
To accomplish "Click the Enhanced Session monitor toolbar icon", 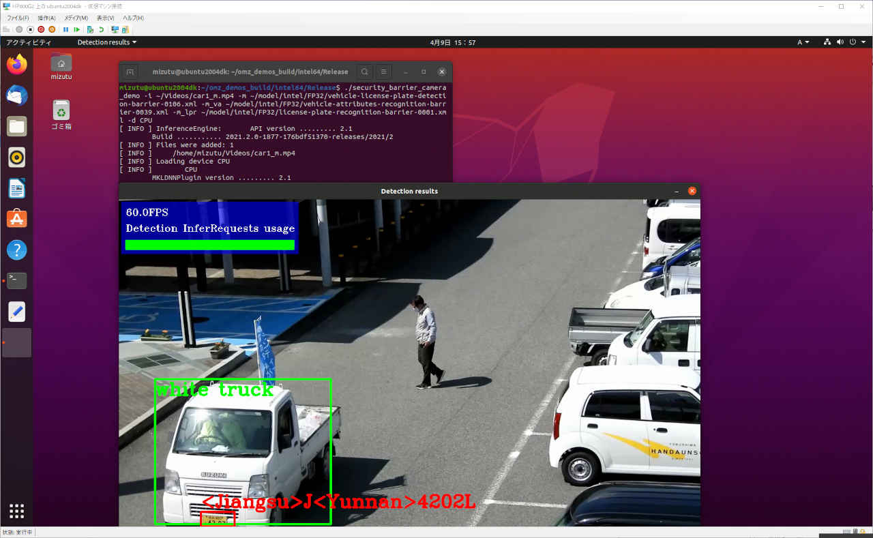I will (115, 29).
